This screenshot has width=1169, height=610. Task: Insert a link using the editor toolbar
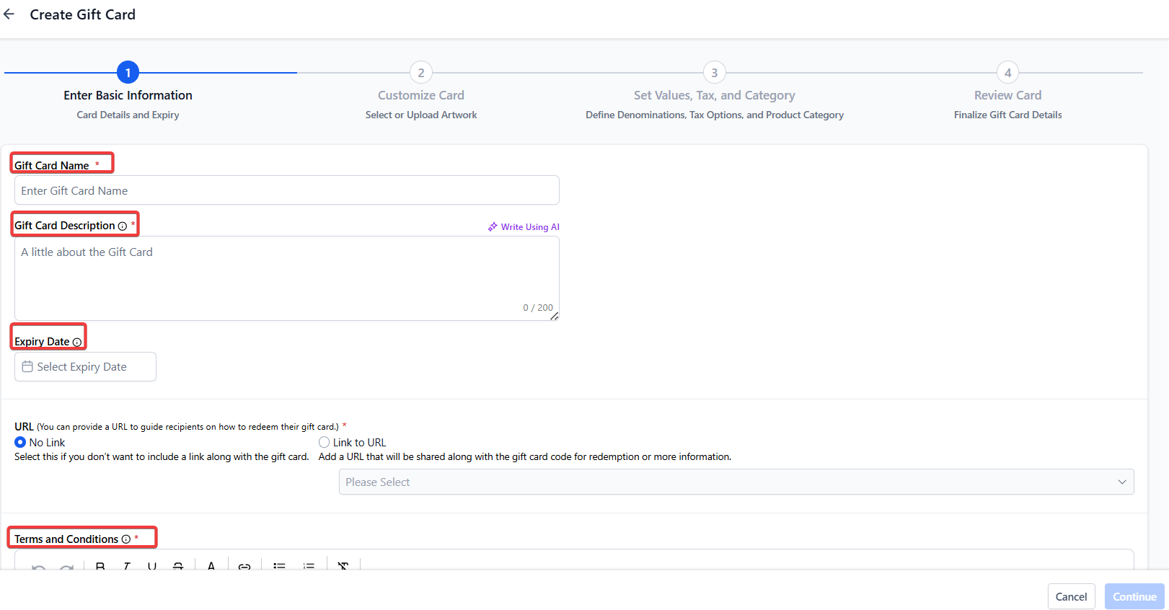(244, 567)
